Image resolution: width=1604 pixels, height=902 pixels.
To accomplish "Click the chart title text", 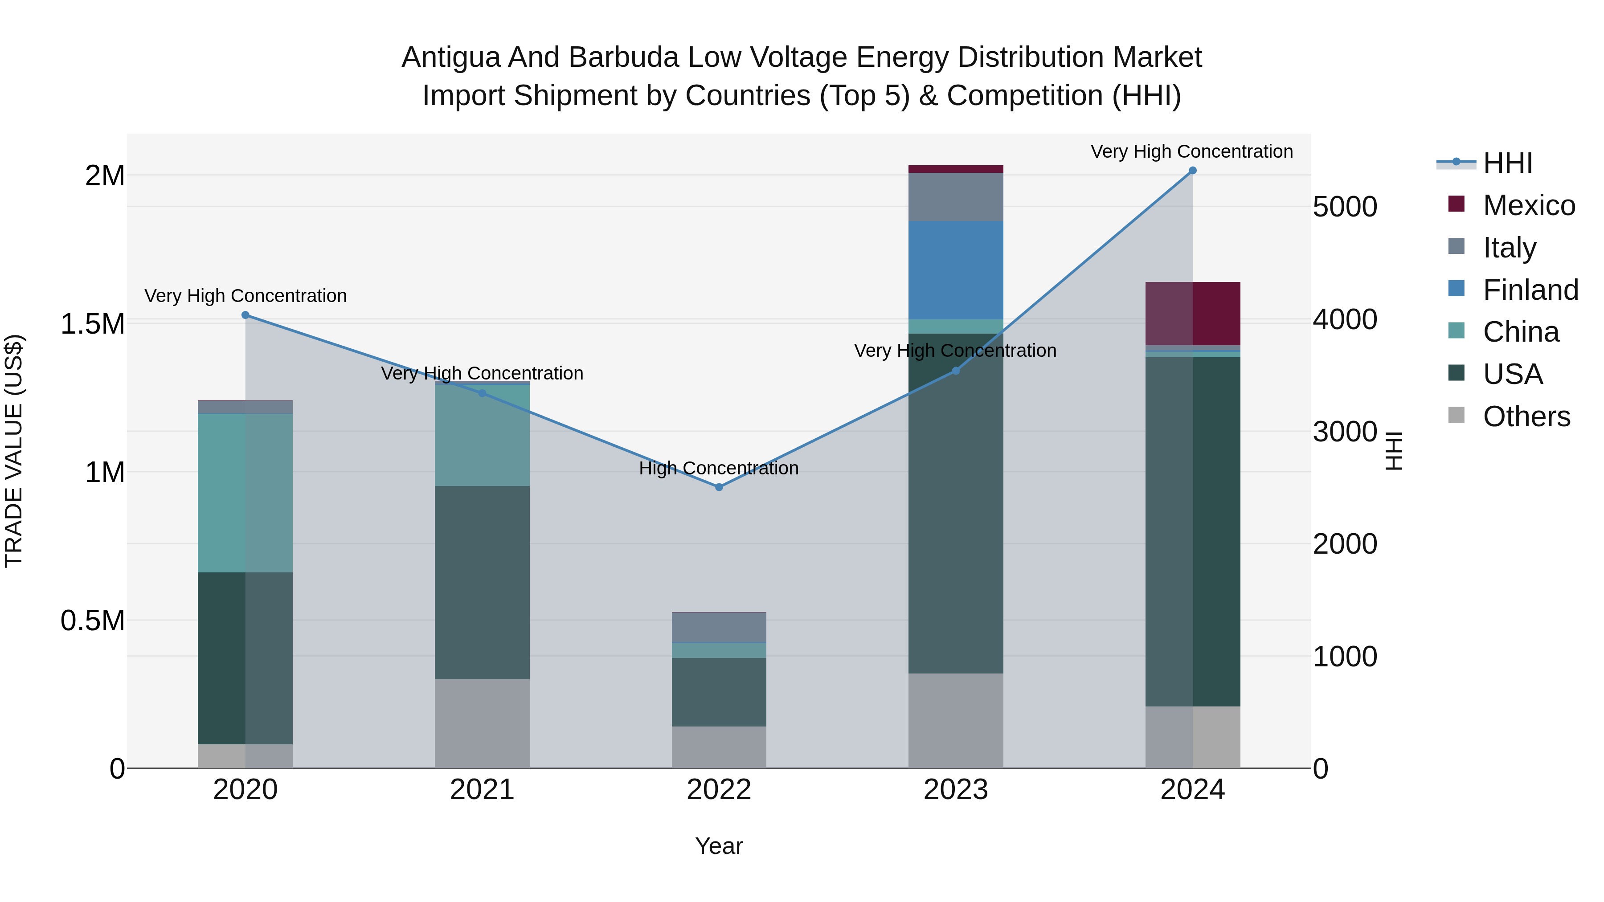I will click(802, 76).
